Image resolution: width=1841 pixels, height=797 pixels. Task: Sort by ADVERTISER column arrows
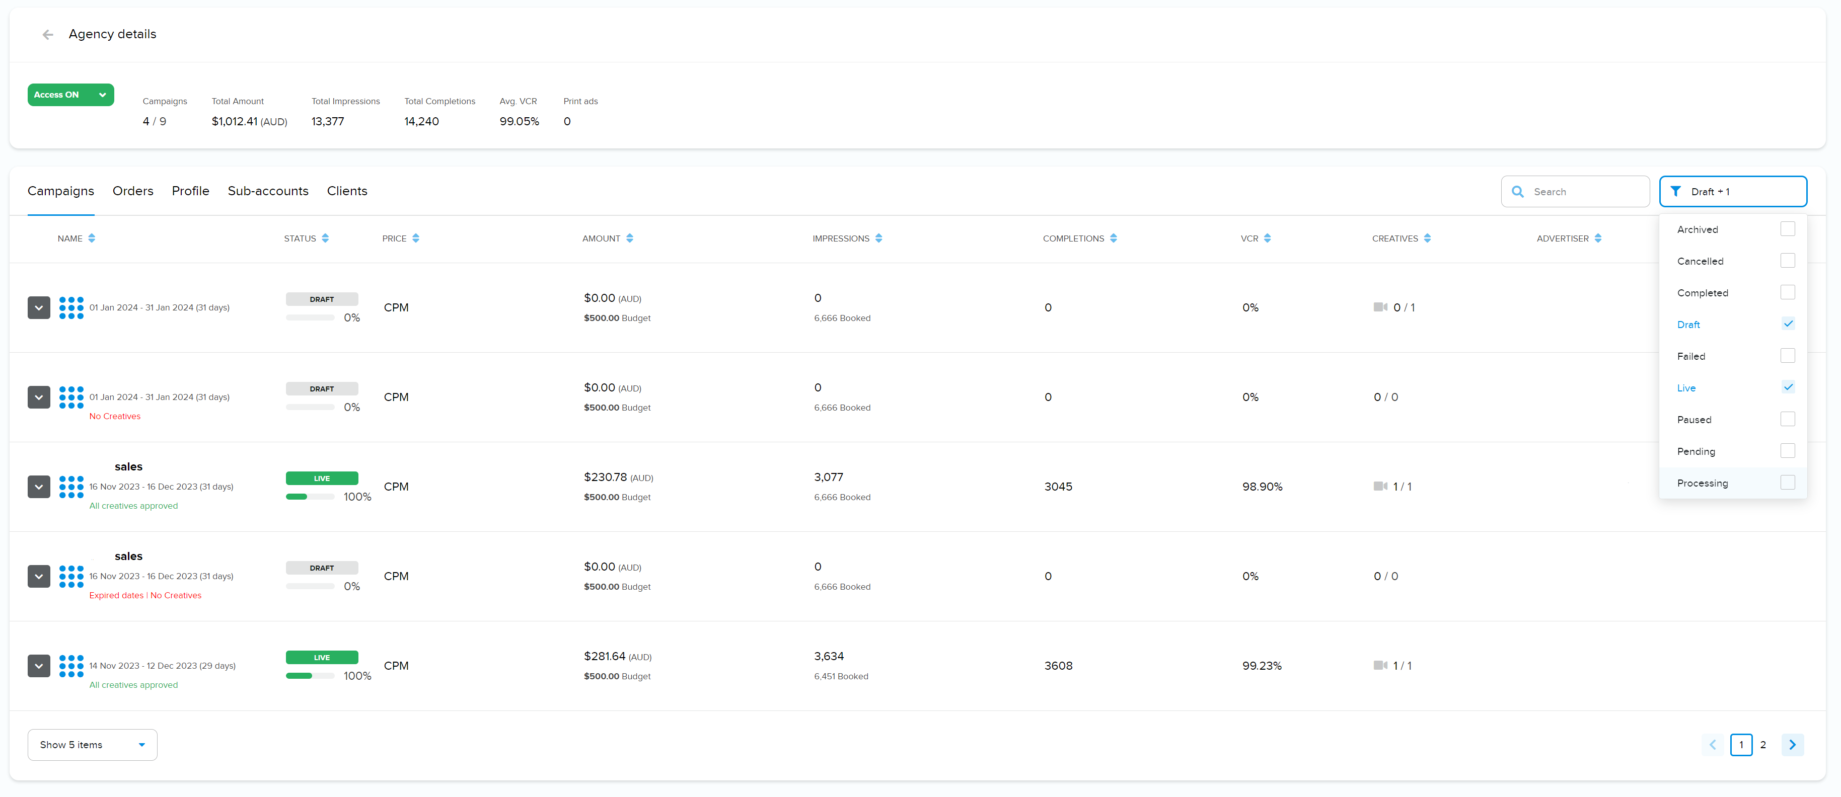point(1598,238)
